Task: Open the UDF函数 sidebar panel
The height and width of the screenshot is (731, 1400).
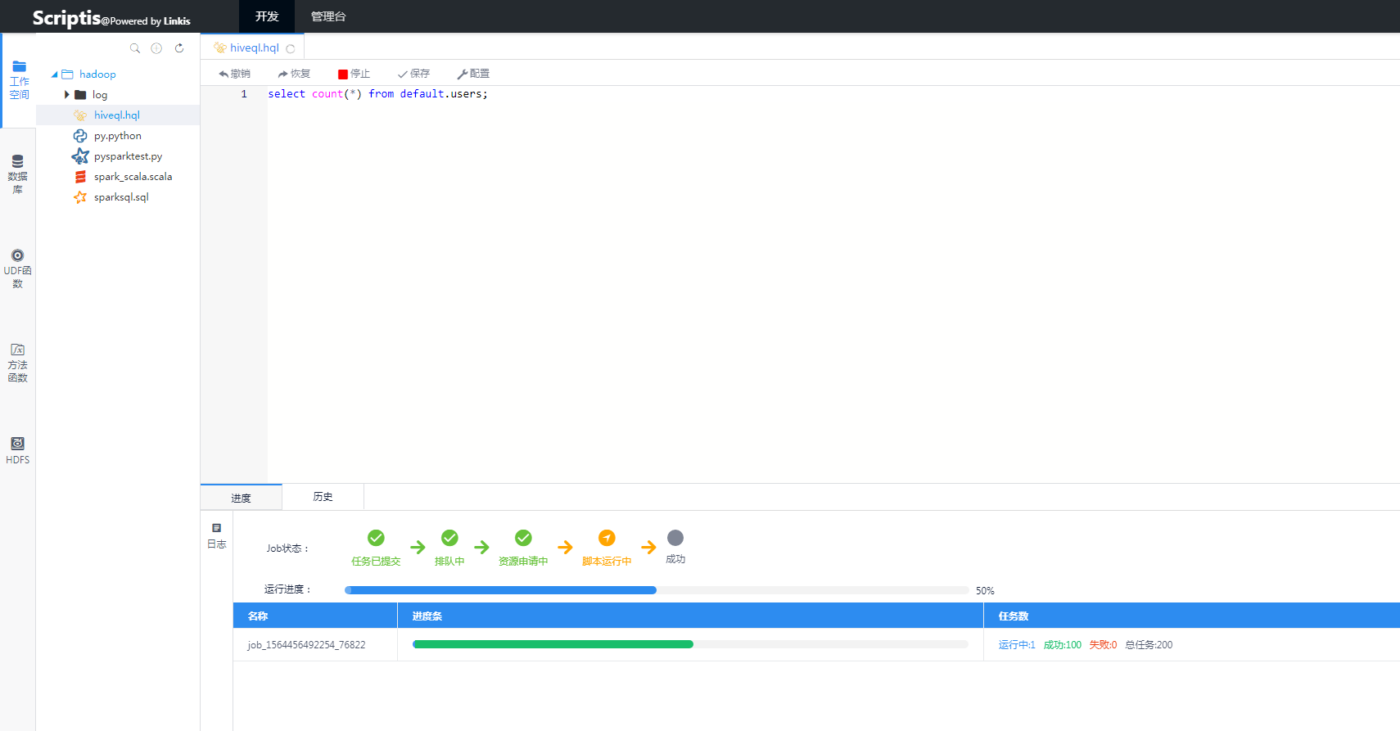Action: click(x=17, y=268)
